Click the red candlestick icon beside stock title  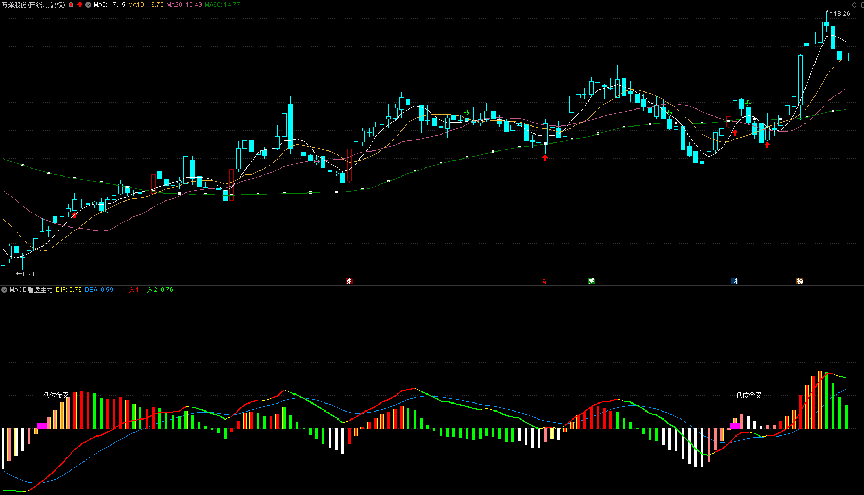[71, 5]
